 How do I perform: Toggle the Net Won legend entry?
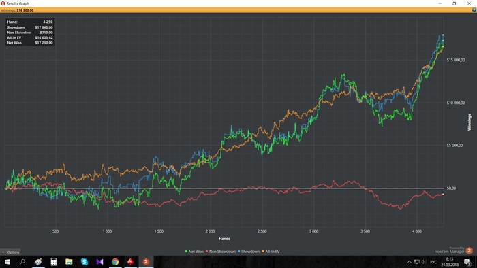[194, 252]
